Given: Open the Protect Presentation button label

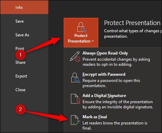Looking at the screenshot, I should point(81,38).
